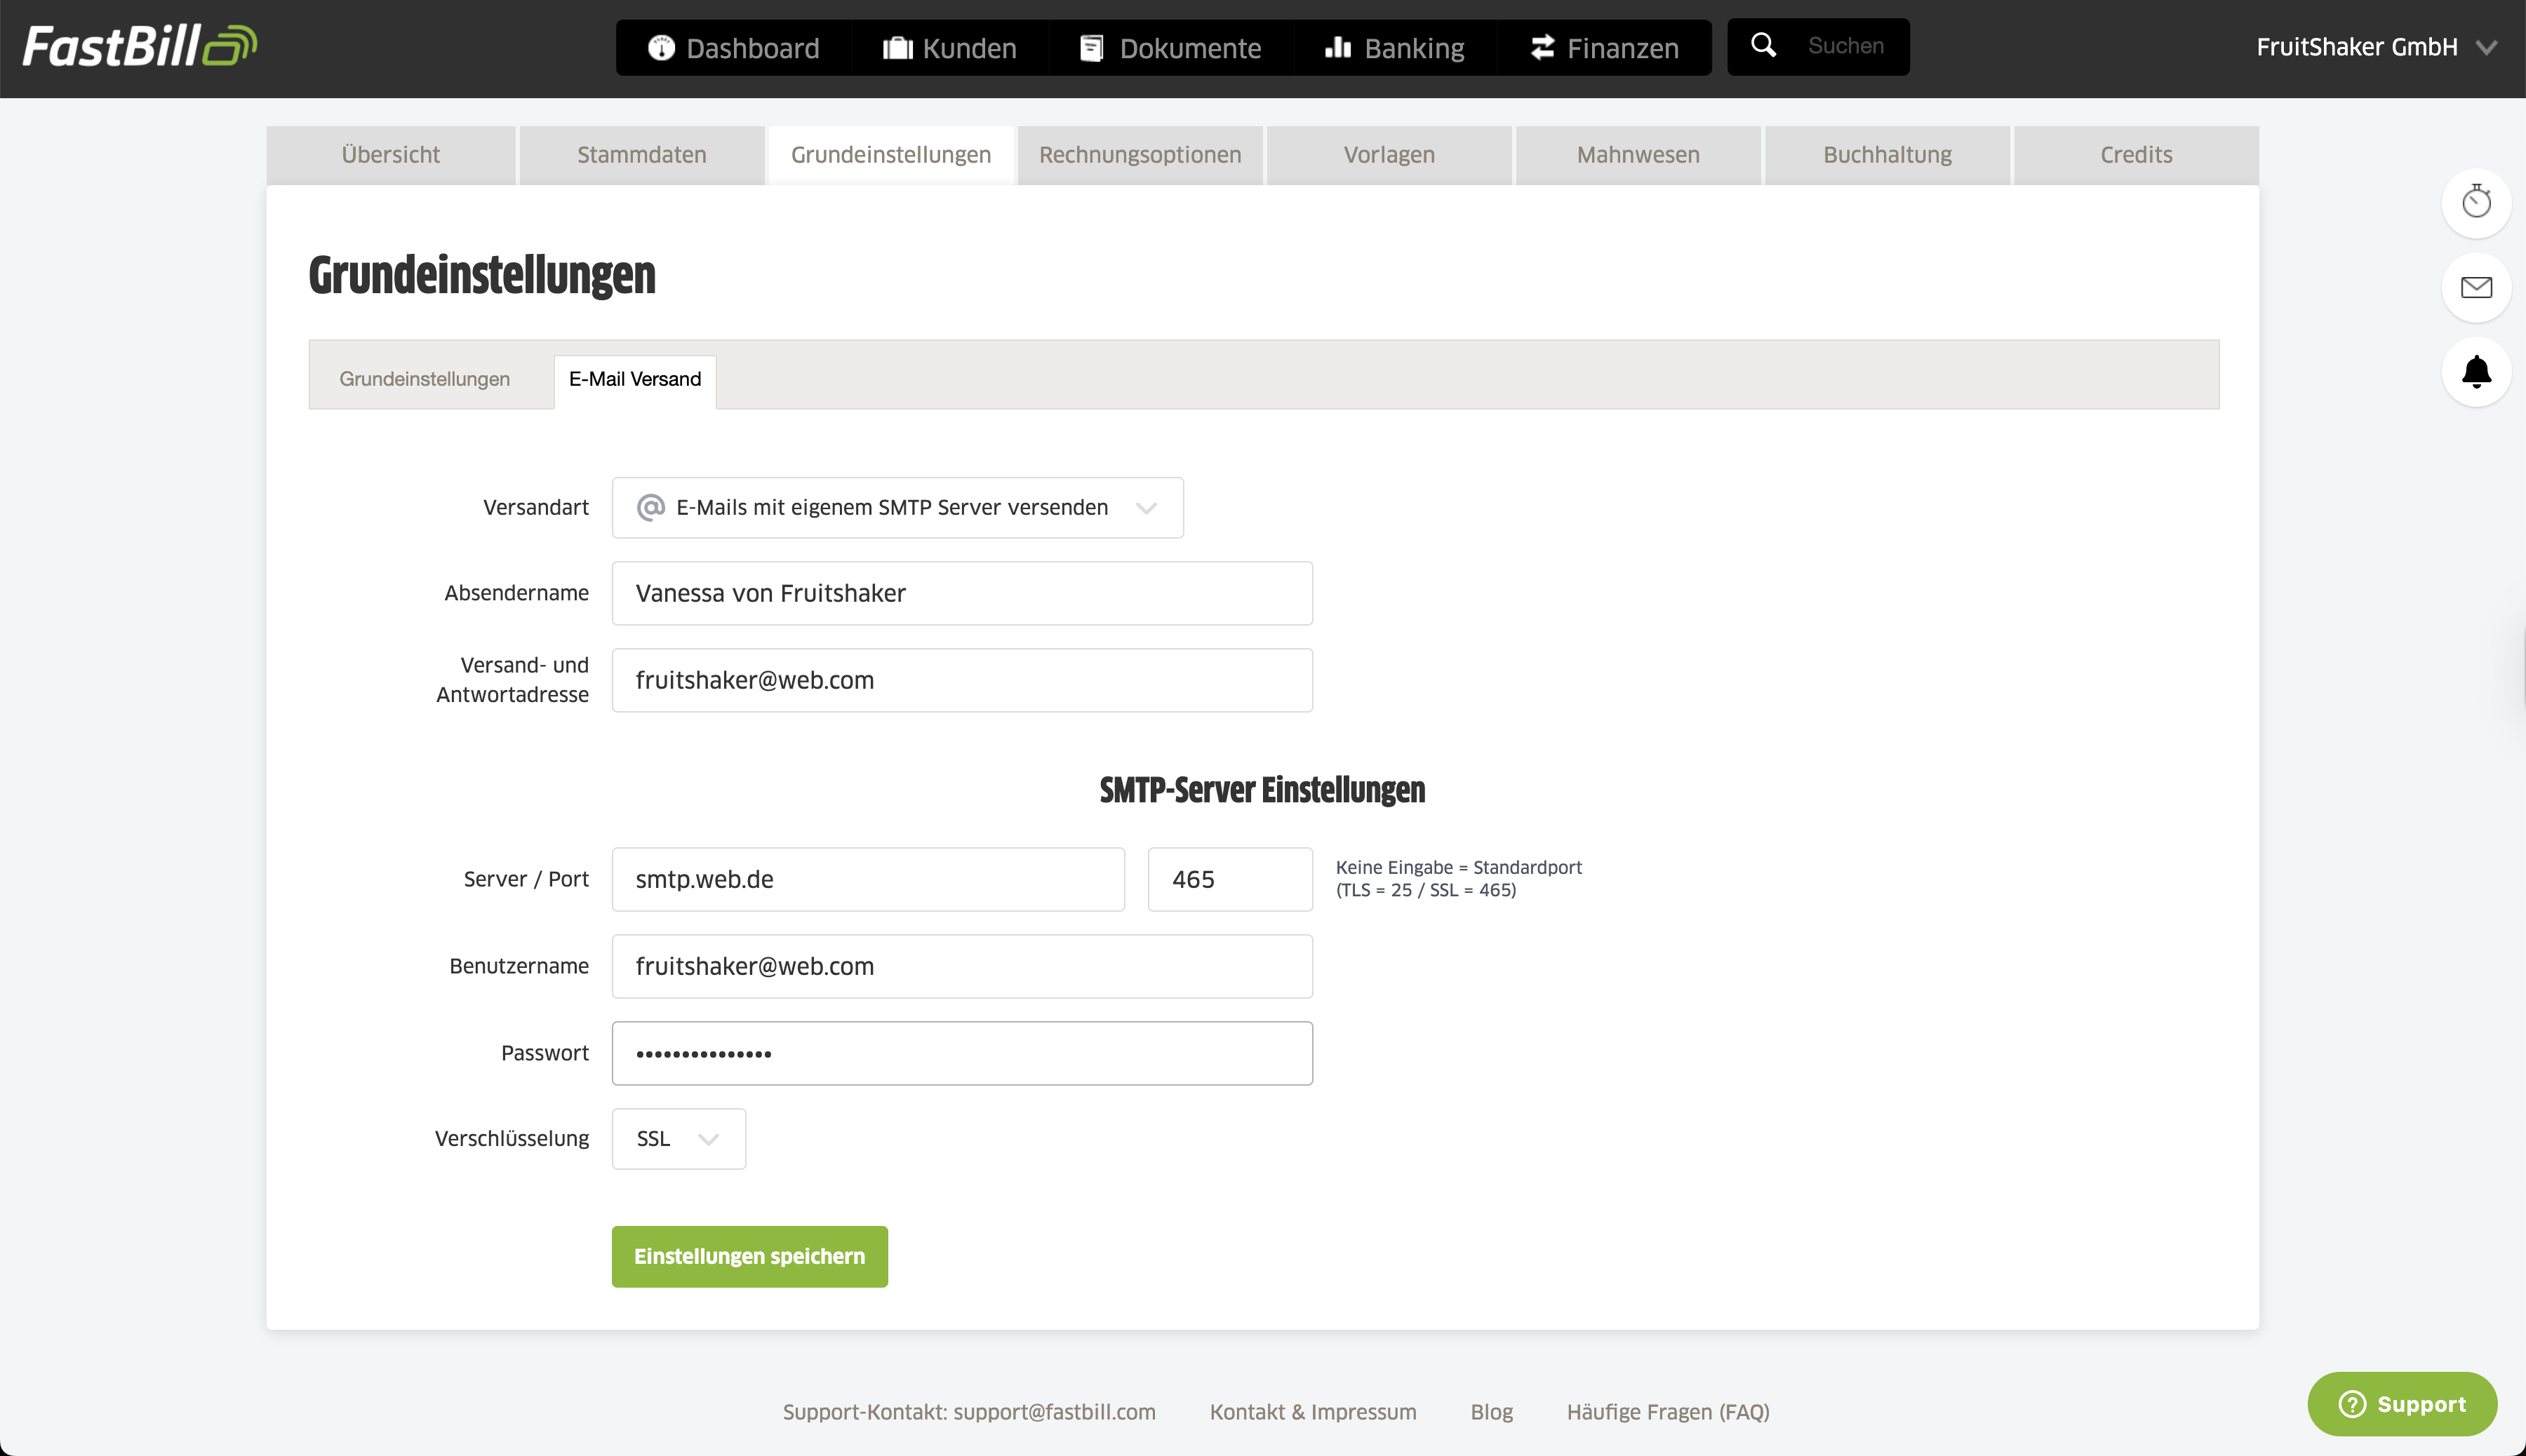2526x1456 pixels.
Task: Open the Verschlüsselung SSL dropdown
Action: (x=679, y=1139)
